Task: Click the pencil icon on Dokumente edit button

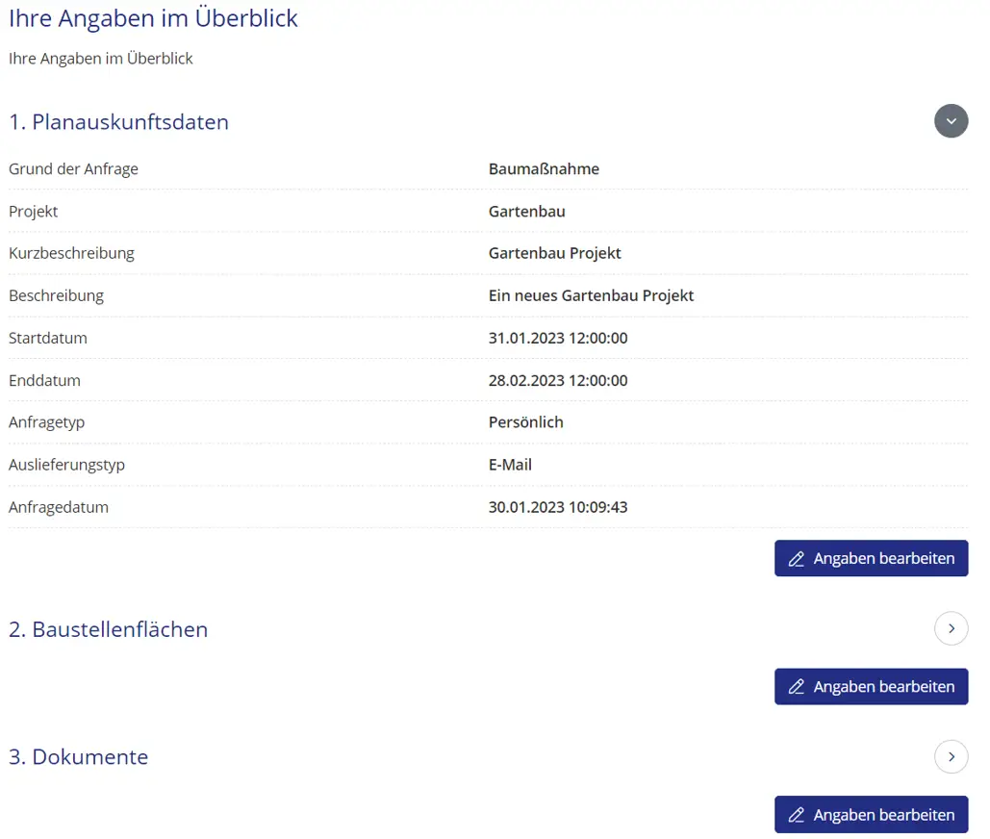Action: [797, 814]
